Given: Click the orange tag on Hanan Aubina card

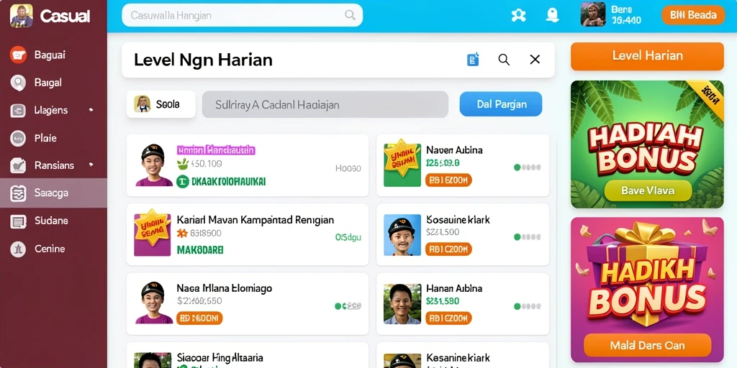Looking at the screenshot, I should pos(448,318).
